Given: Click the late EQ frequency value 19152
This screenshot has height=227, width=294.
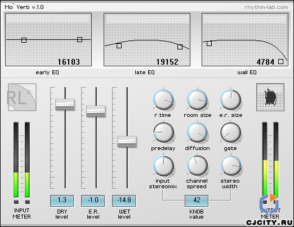Looking at the screenshot, I should pyautogui.click(x=167, y=62).
